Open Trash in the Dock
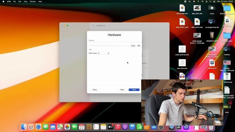 point(211,127)
